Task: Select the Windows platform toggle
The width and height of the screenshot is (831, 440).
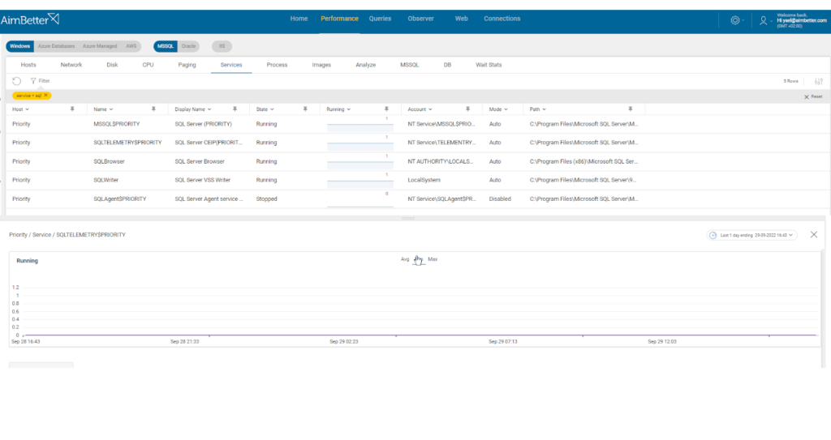Action: pyautogui.click(x=20, y=46)
